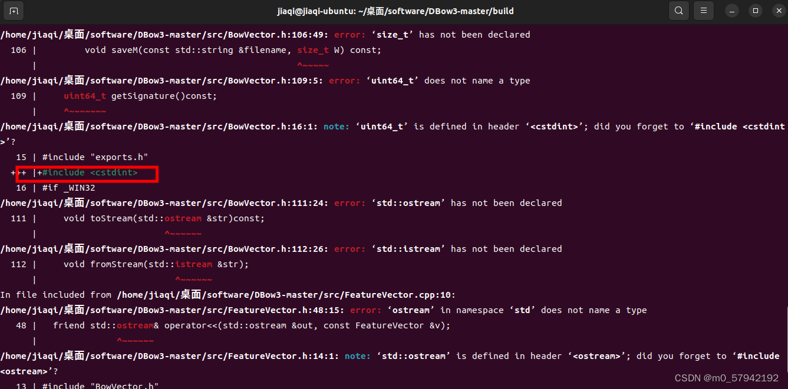
Task: Click the title bar showing DBow3-master/build path
Action: click(x=394, y=11)
